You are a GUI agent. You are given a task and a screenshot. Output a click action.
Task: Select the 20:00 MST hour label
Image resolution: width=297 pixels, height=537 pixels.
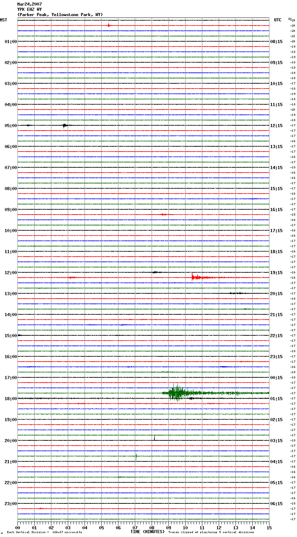coord(11,441)
